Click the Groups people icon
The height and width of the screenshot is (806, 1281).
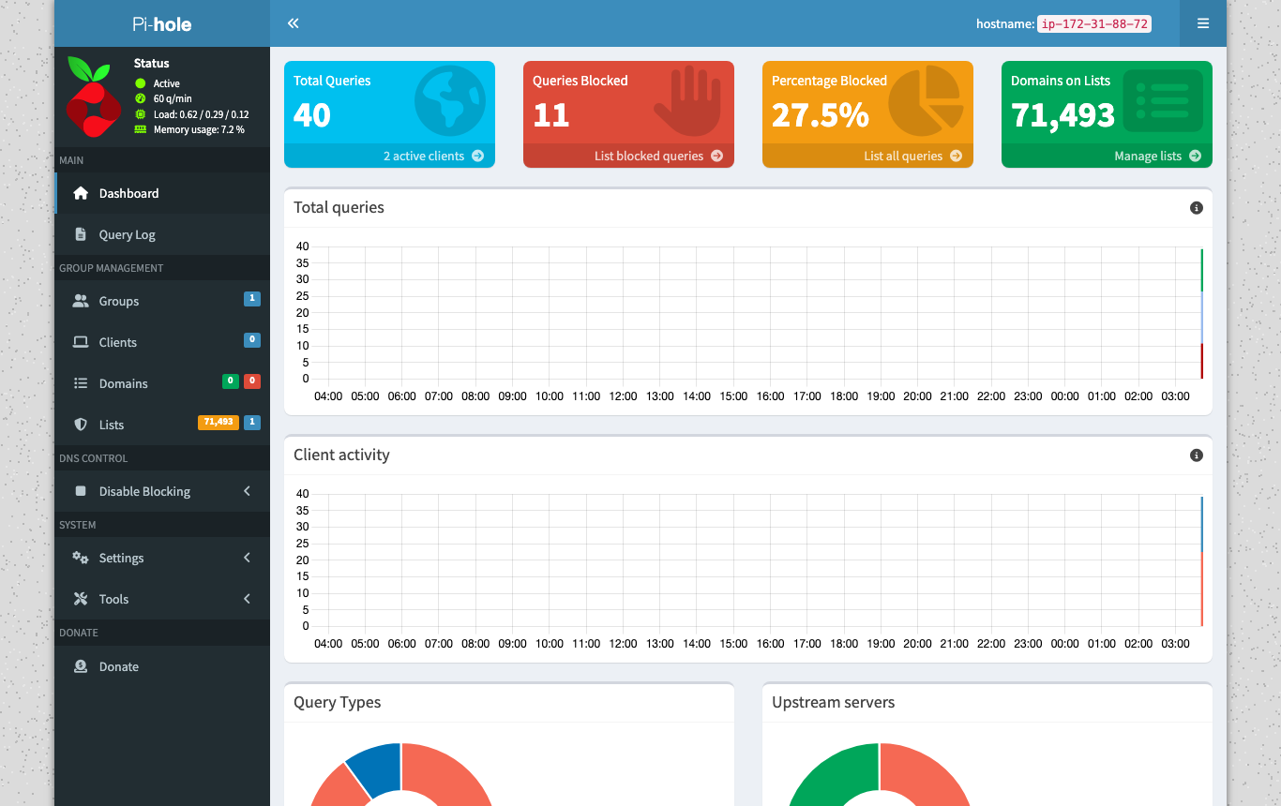pyautogui.click(x=81, y=301)
